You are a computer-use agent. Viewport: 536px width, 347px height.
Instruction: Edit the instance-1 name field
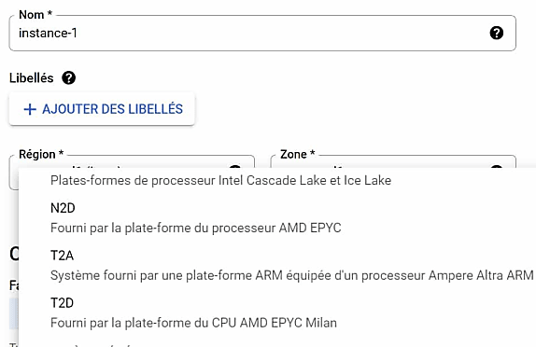pyautogui.click(x=262, y=34)
